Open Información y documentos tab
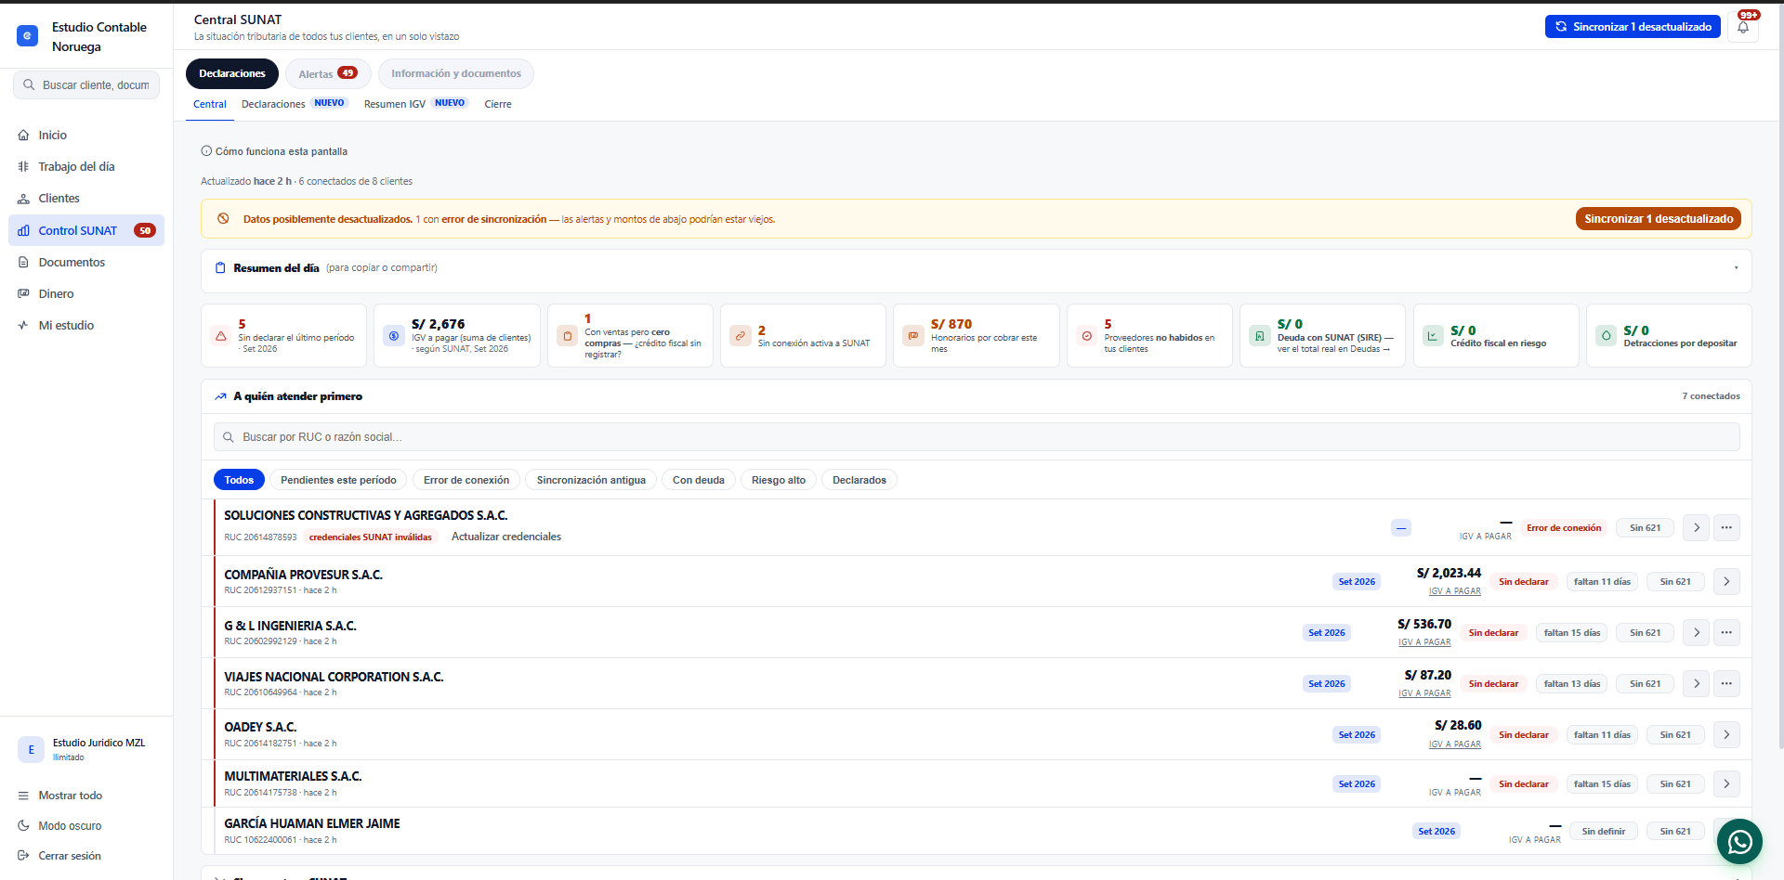This screenshot has height=880, width=1784. (x=456, y=74)
